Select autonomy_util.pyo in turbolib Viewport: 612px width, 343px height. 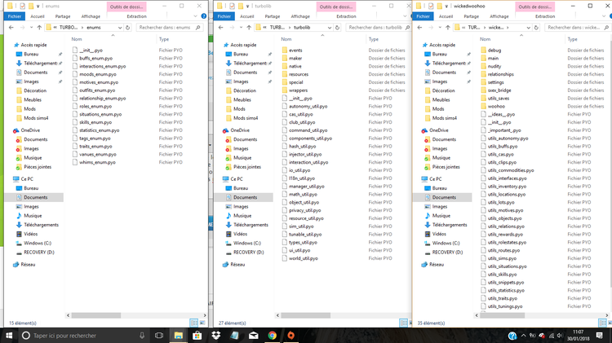[308, 106]
